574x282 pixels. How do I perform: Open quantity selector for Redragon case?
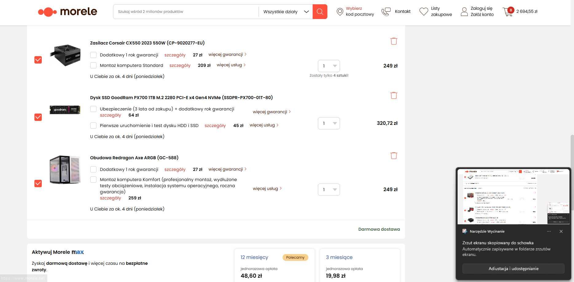pos(329,190)
